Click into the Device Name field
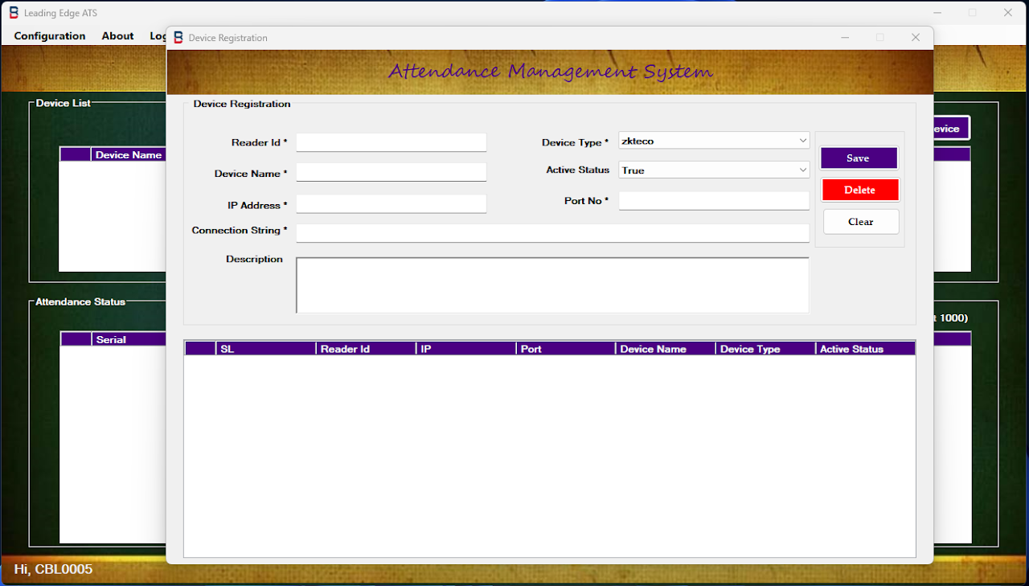This screenshot has width=1029, height=586. 391,173
